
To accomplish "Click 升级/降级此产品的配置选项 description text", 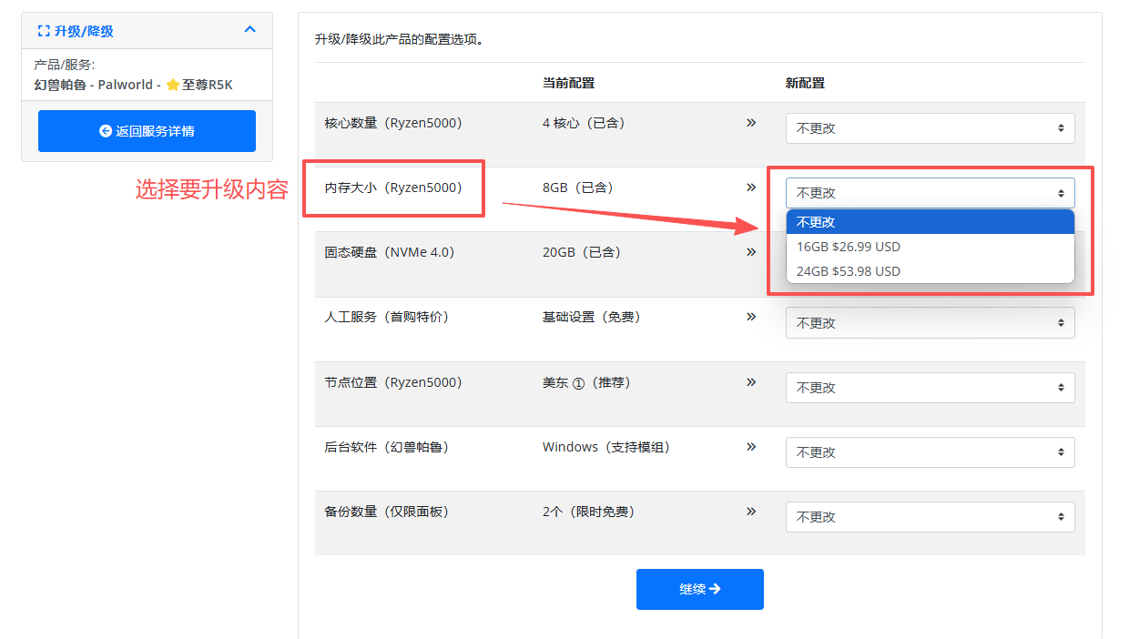I will pyautogui.click(x=400, y=40).
